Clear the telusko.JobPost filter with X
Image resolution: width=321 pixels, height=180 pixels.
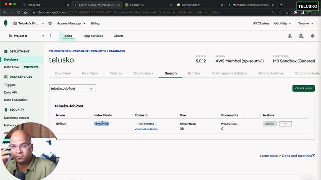[91, 89]
